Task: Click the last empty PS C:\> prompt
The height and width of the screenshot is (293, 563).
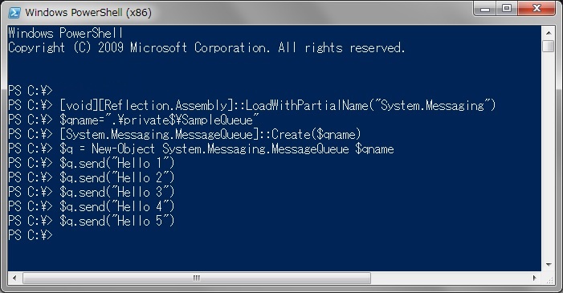Action: (x=31, y=235)
